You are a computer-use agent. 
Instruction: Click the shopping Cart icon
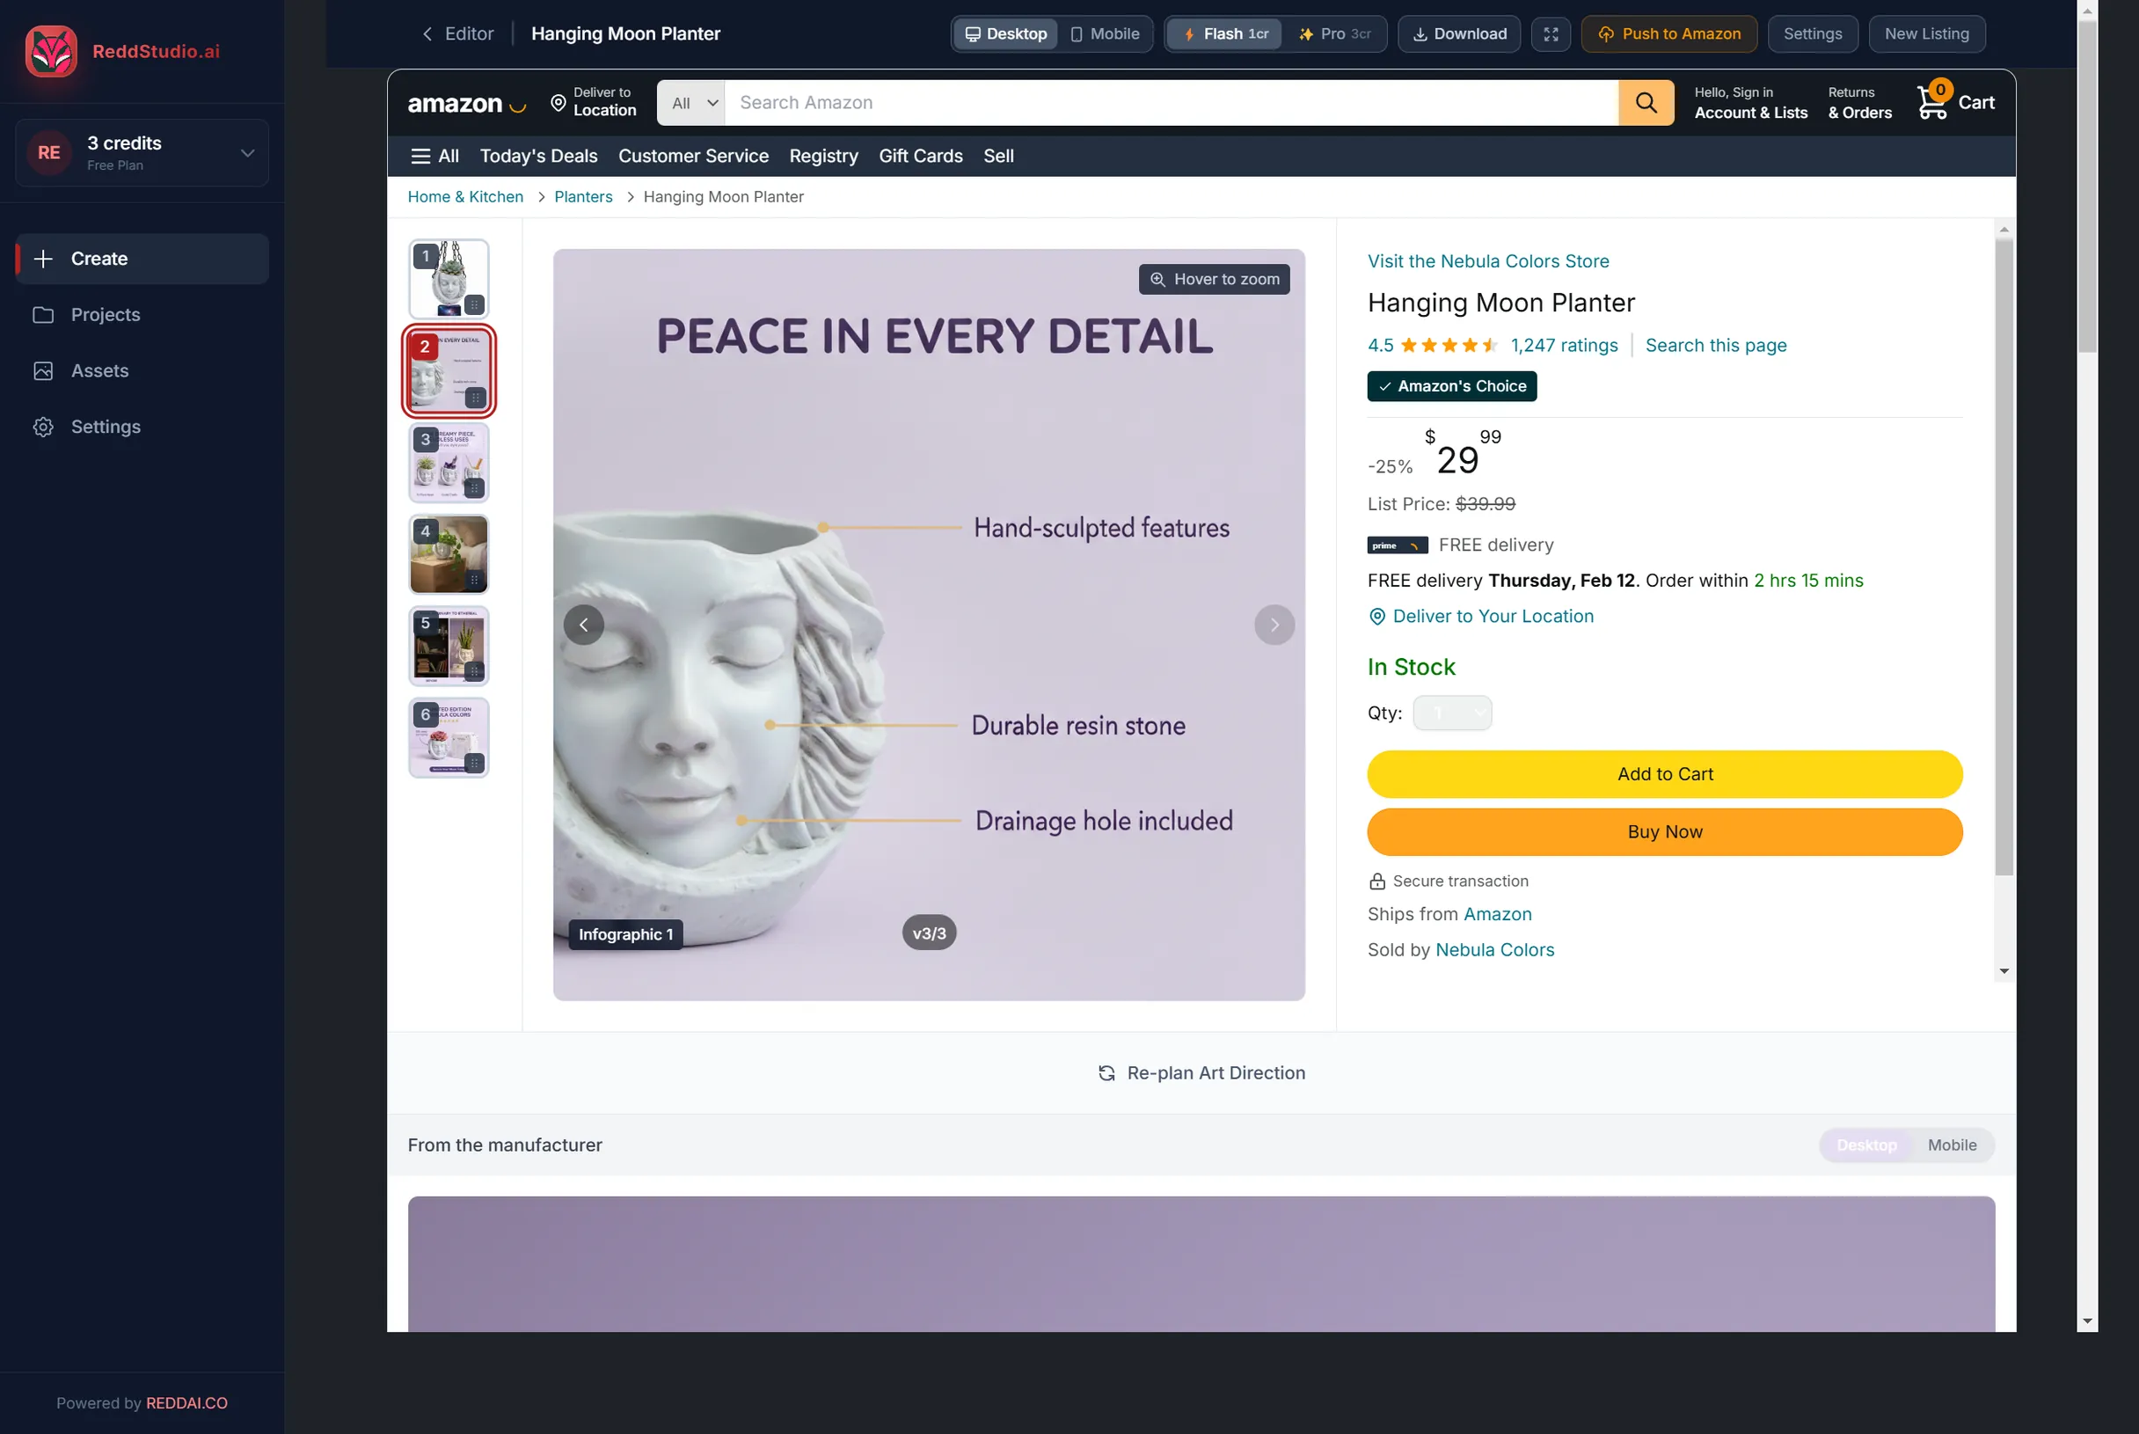[x=1931, y=100]
